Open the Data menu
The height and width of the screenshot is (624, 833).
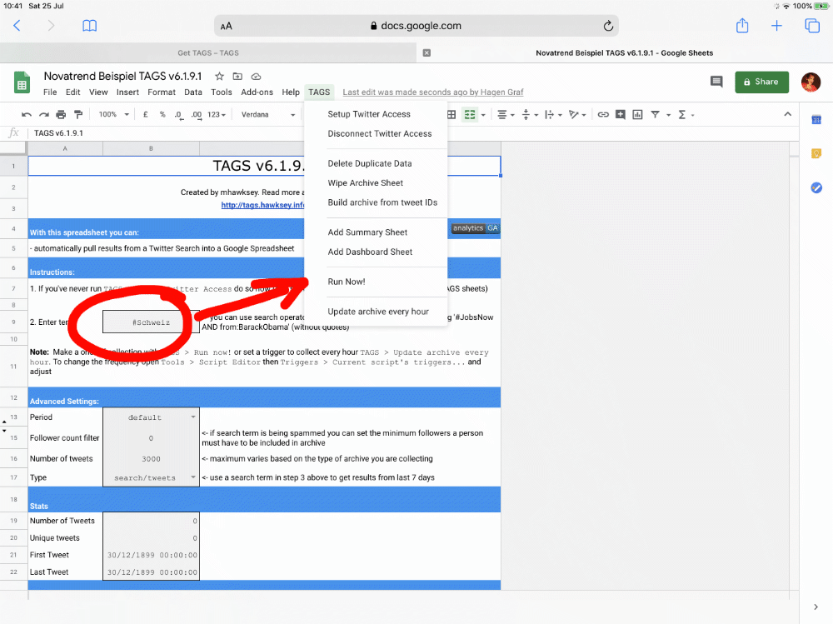[x=193, y=92]
